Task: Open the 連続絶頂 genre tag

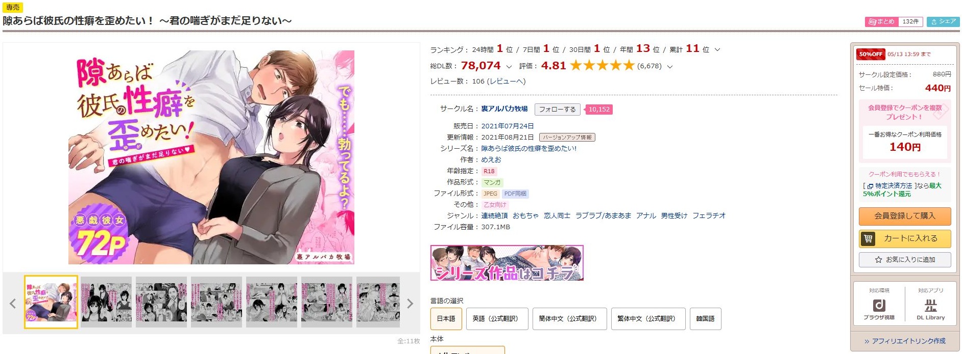Action: (494, 216)
